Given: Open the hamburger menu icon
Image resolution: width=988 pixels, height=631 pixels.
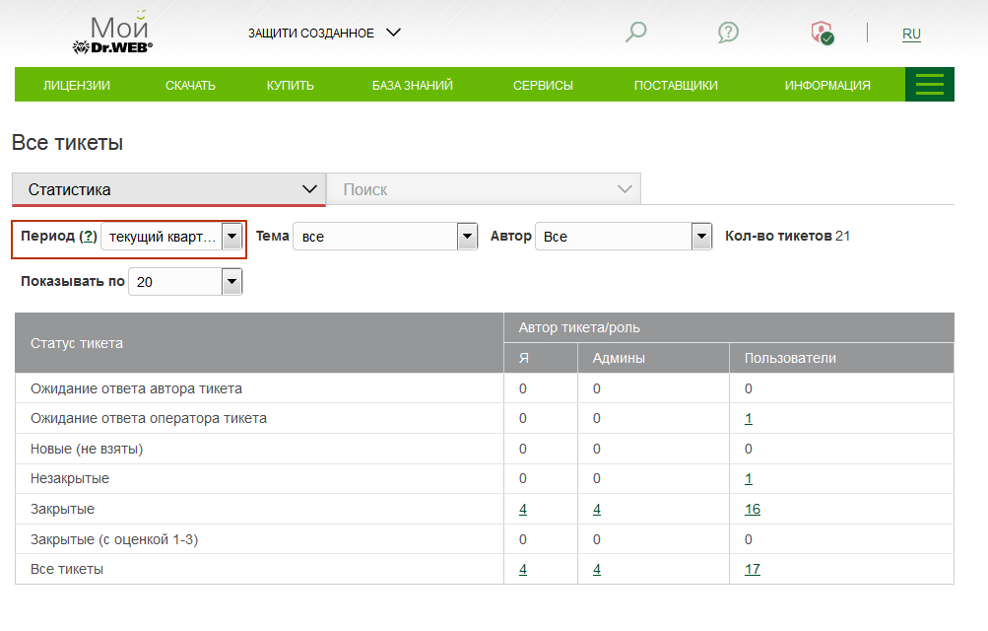Looking at the screenshot, I should click(930, 85).
